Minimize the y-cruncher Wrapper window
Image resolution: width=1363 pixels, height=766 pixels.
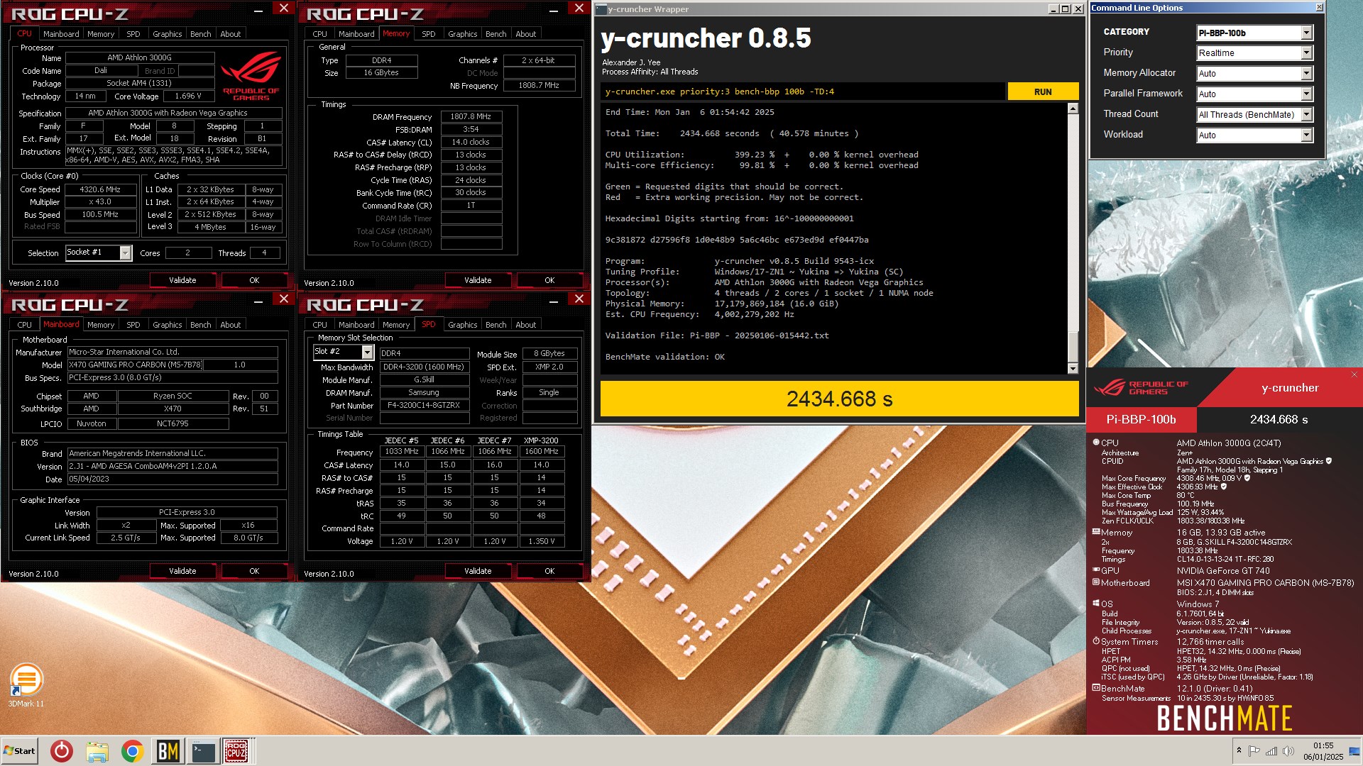[x=1053, y=9]
